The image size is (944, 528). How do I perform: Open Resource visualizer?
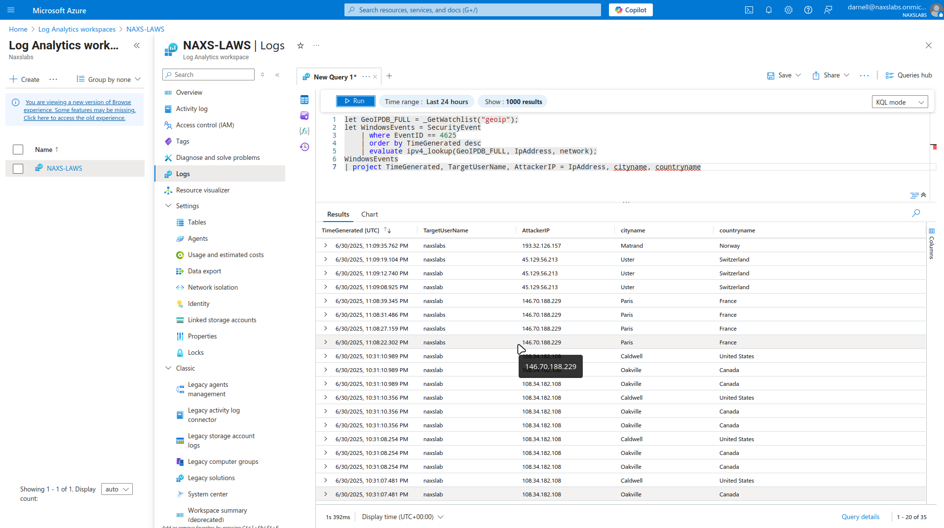click(202, 190)
